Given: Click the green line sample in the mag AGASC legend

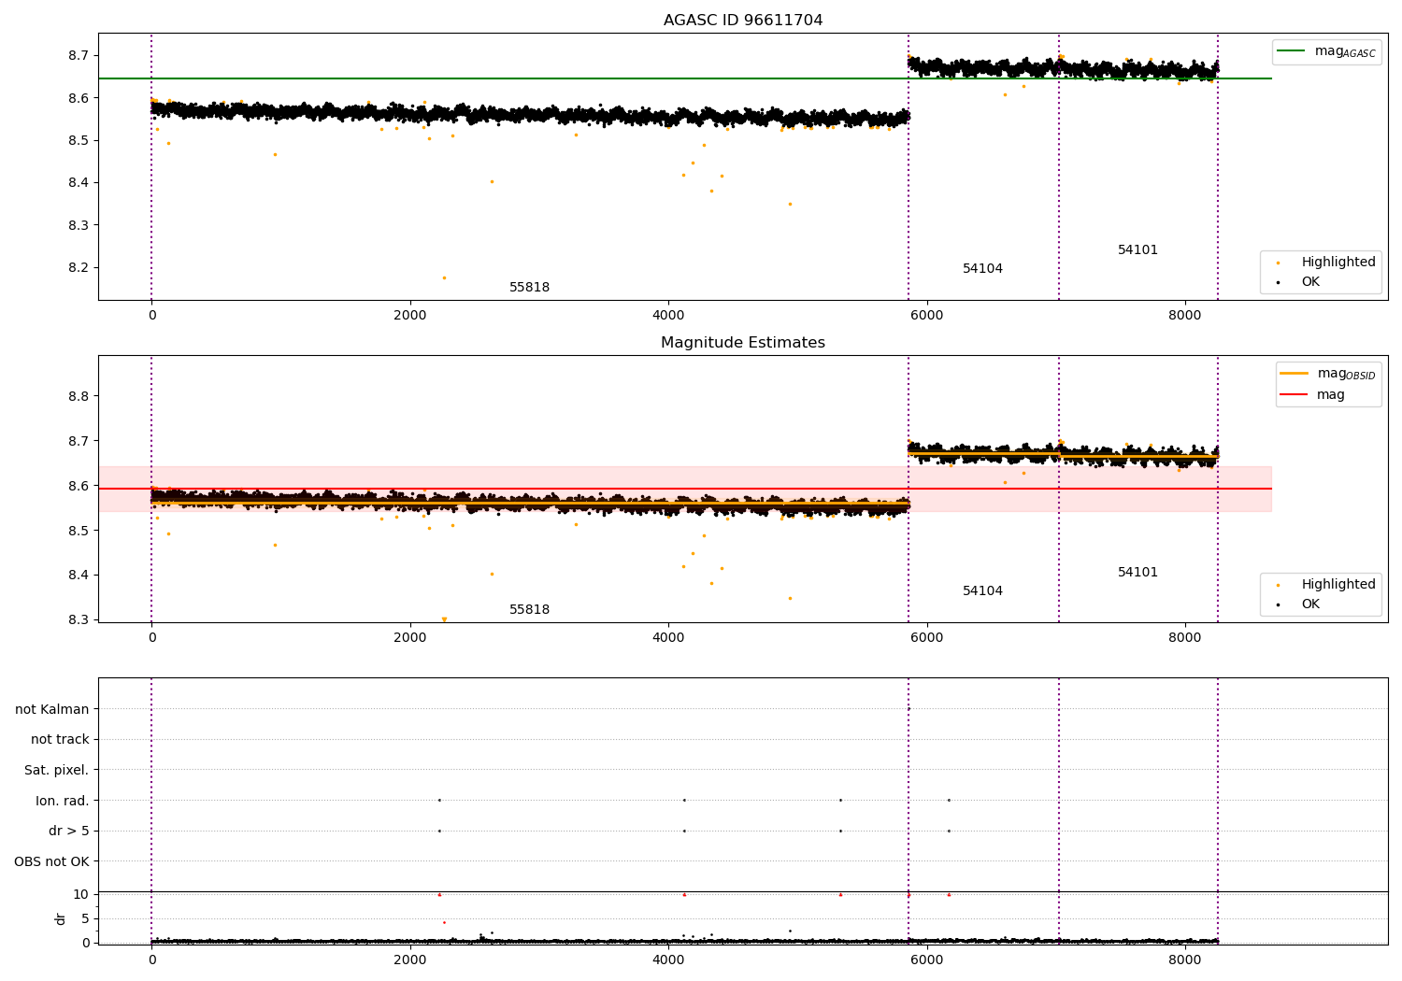Looking at the screenshot, I should point(1292,50).
